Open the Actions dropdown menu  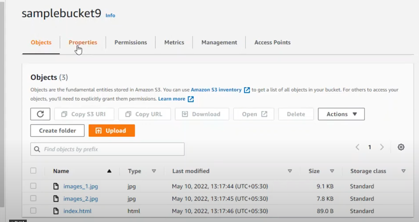point(341,114)
